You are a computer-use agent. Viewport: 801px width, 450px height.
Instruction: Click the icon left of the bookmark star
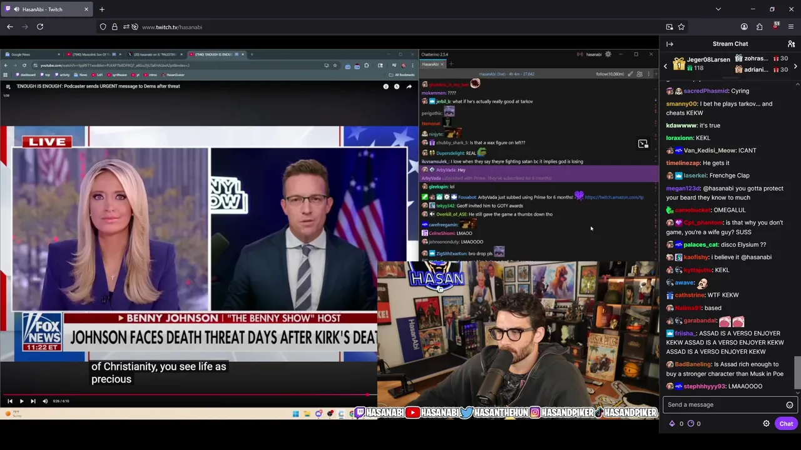point(670,27)
